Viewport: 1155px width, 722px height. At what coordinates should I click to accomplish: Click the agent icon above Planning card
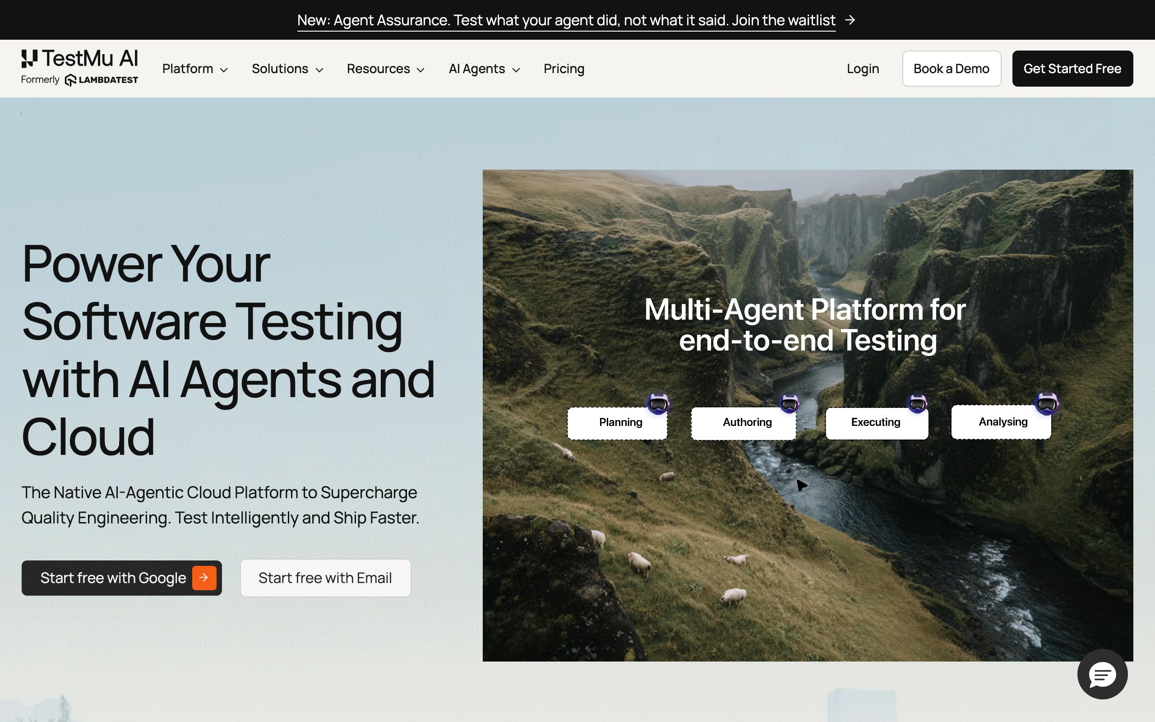pos(658,403)
